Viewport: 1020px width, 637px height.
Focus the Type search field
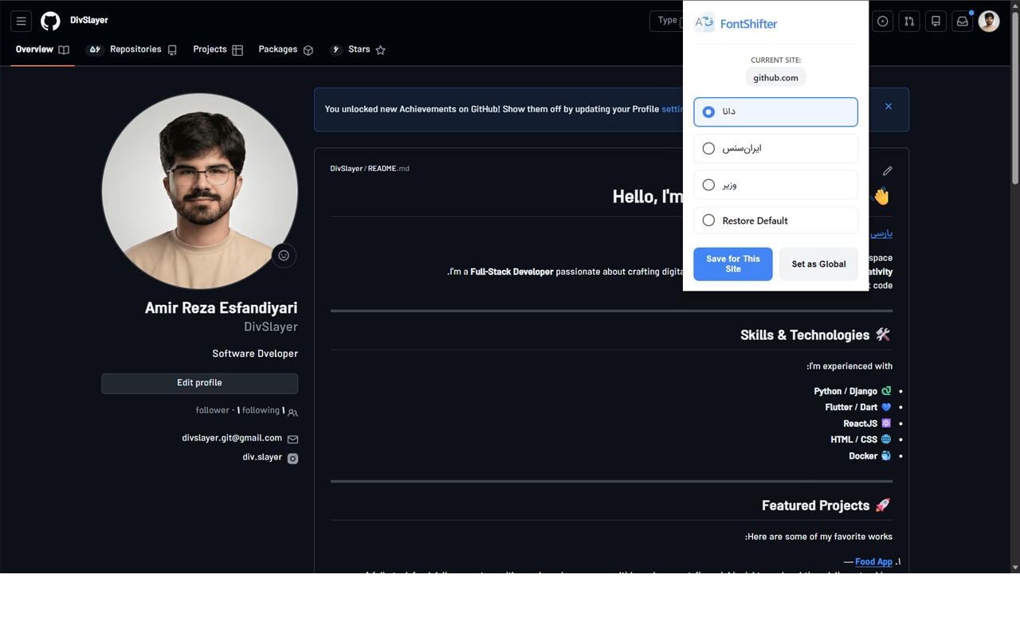(x=666, y=21)
